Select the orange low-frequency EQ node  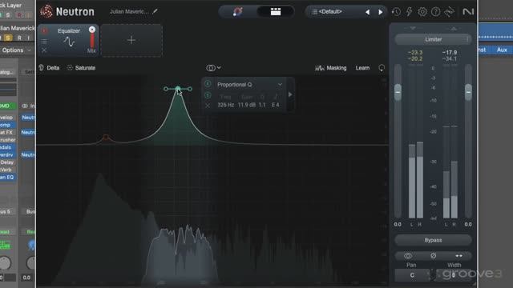106,138
